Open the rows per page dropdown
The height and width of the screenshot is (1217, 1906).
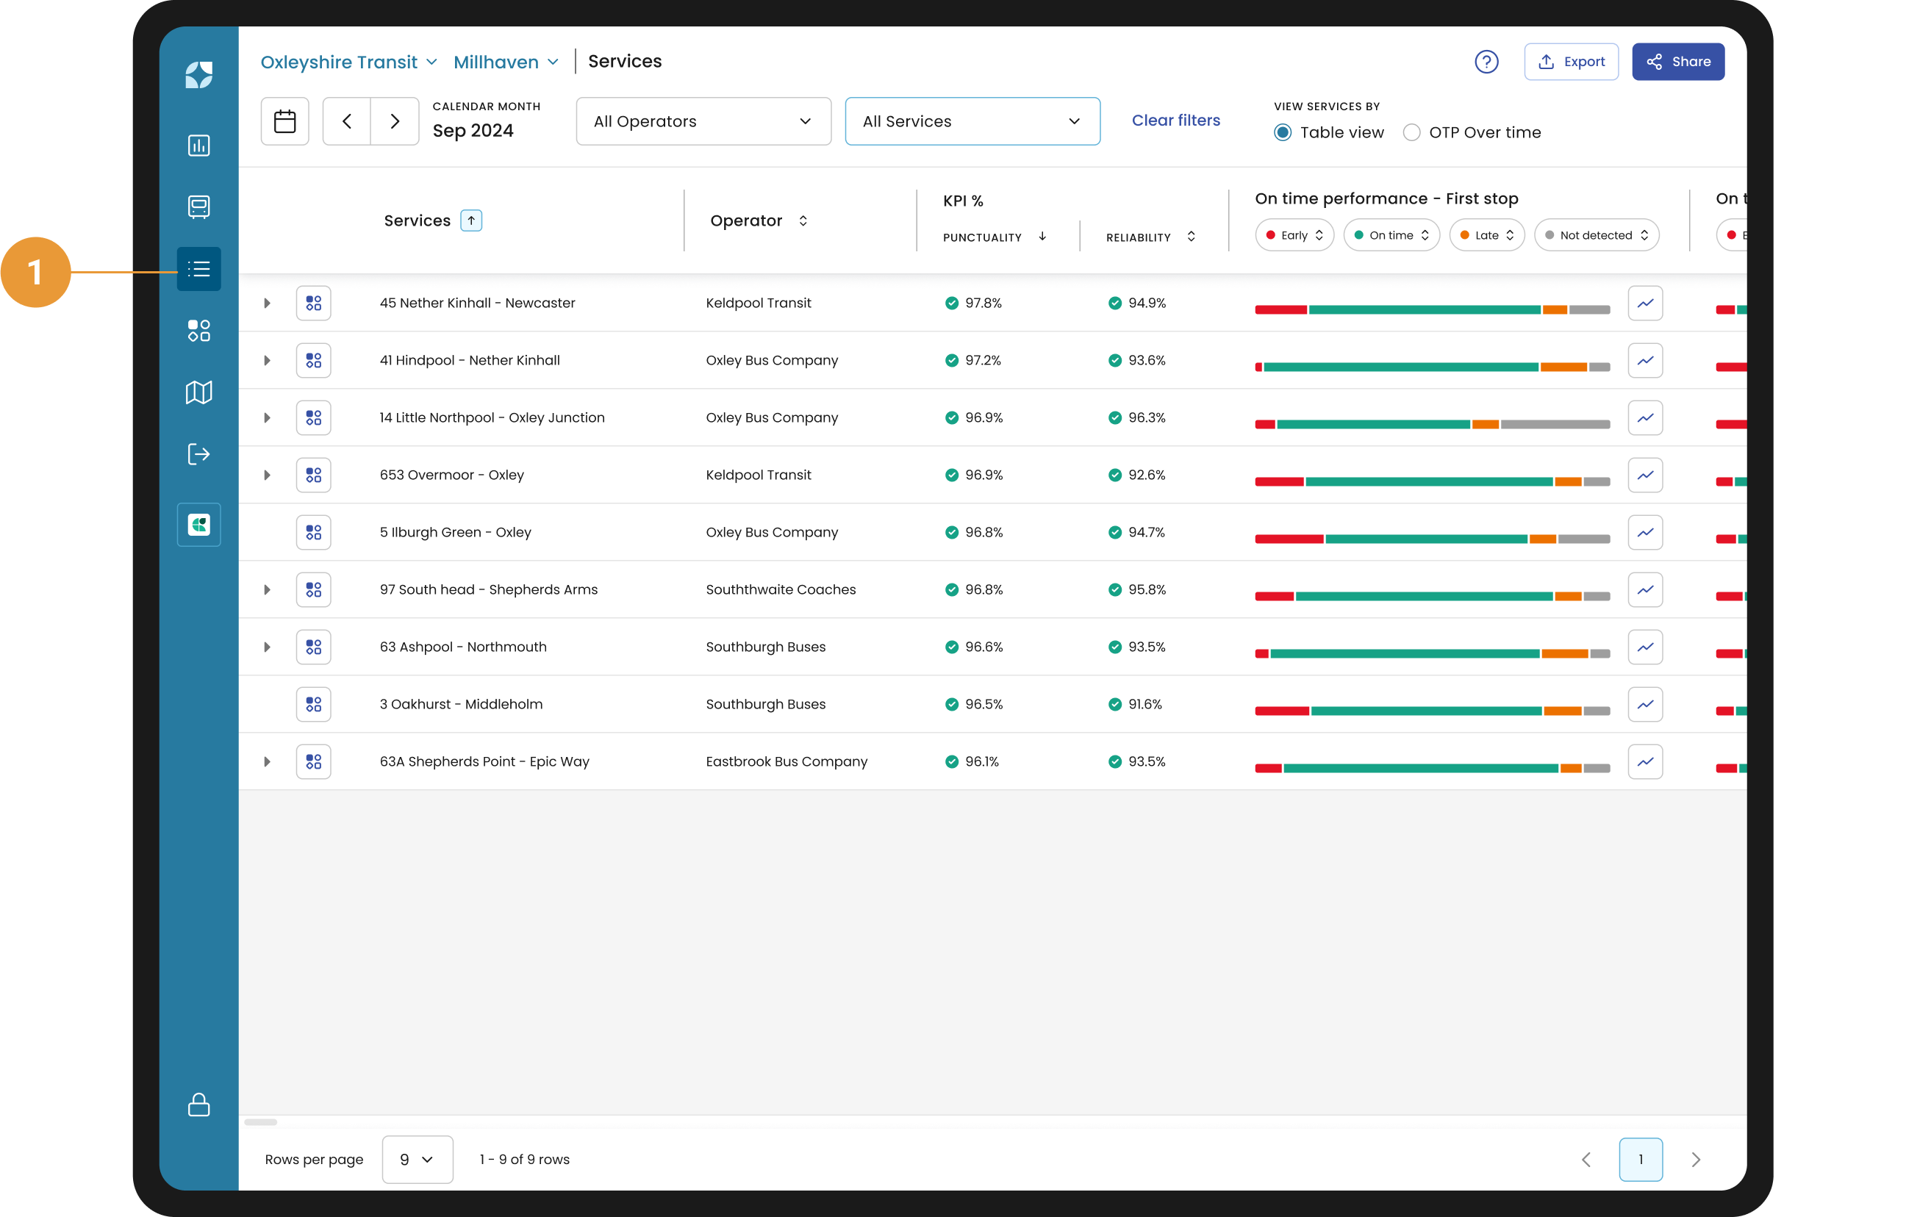pyautogui.click(x=417, y=1159)
